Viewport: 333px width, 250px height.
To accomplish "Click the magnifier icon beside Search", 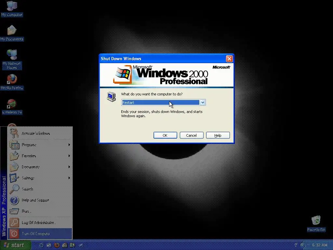I will pos(14,189).
